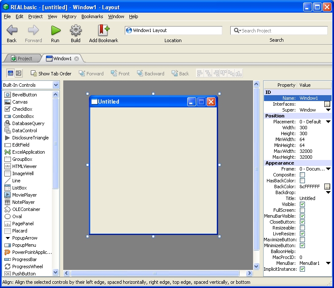Close the Window1 tab
The image size is (334, 288).
[x=76, y=59]
